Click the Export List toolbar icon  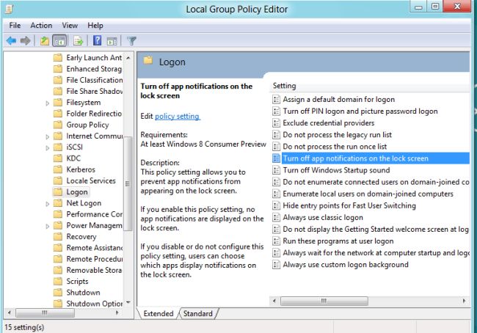[x=79, y=40]
